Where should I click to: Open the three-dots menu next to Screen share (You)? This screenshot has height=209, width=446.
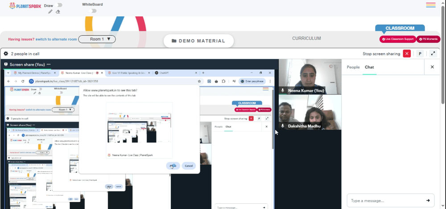pyautogui.click(x=49, y=65)
